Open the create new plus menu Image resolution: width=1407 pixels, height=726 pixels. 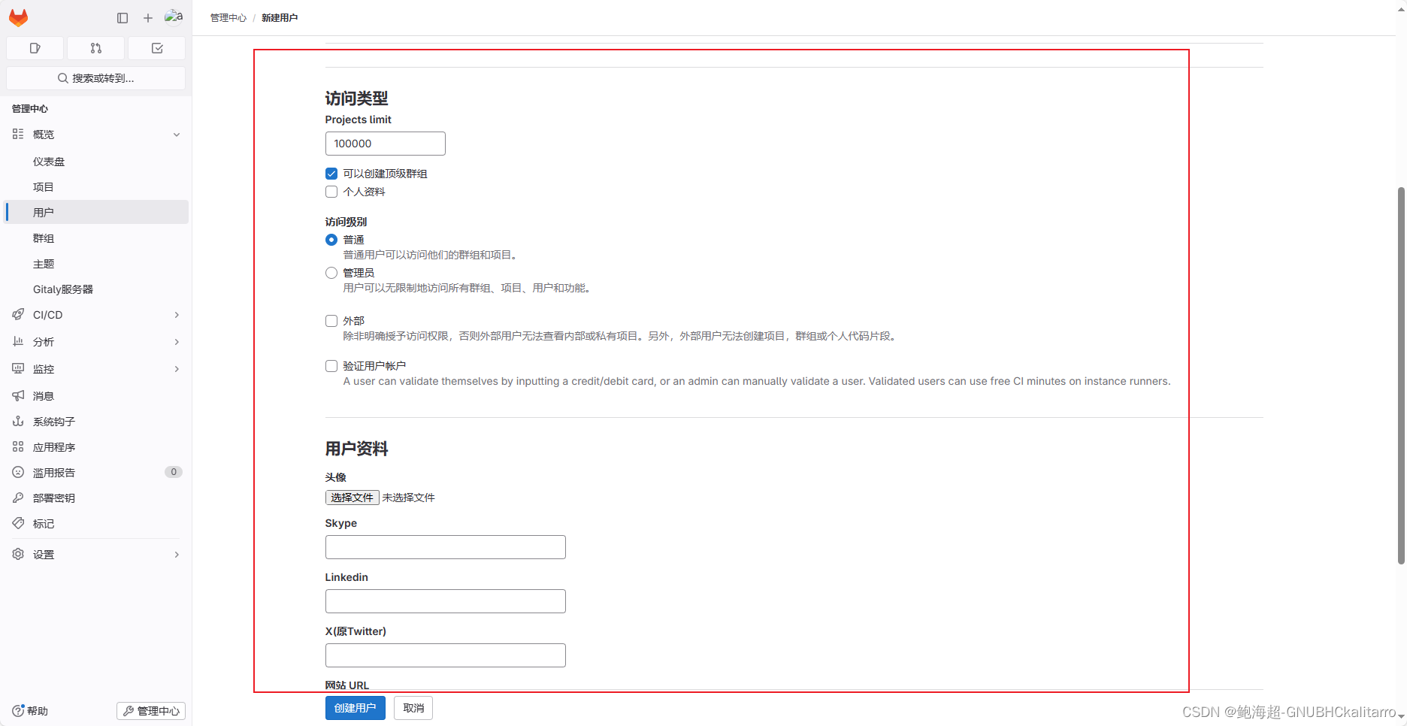pos(148,18)
